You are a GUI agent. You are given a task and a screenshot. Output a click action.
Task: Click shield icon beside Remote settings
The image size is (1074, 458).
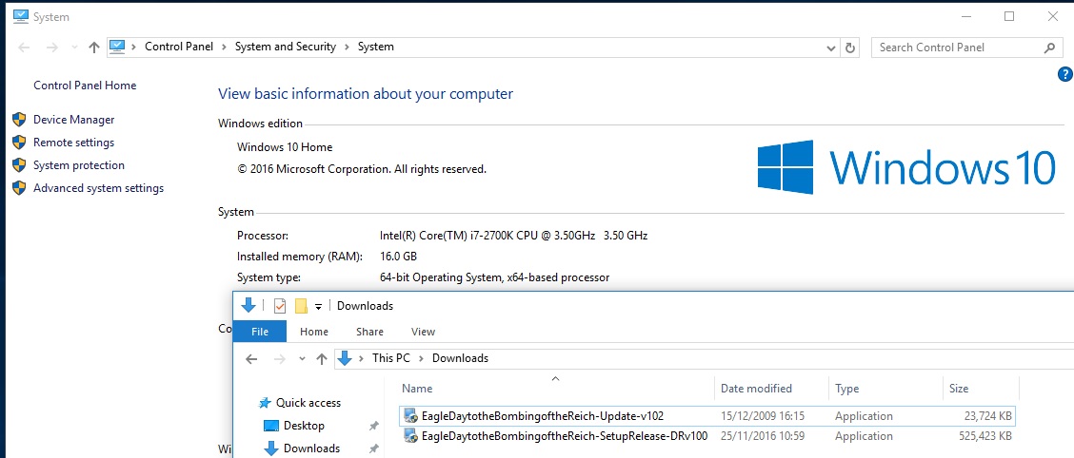tap(19, 143)
